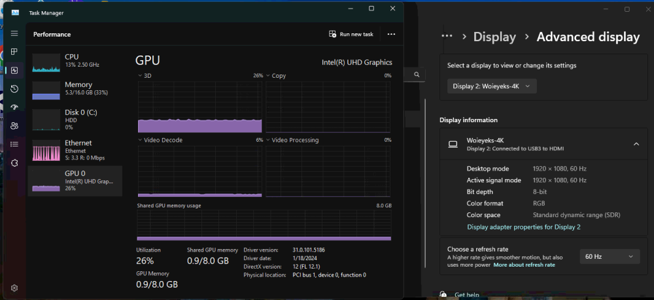Click the Choose a refresh rate label
The height and width of the screenshot is (300, 654).
[478, 249]
